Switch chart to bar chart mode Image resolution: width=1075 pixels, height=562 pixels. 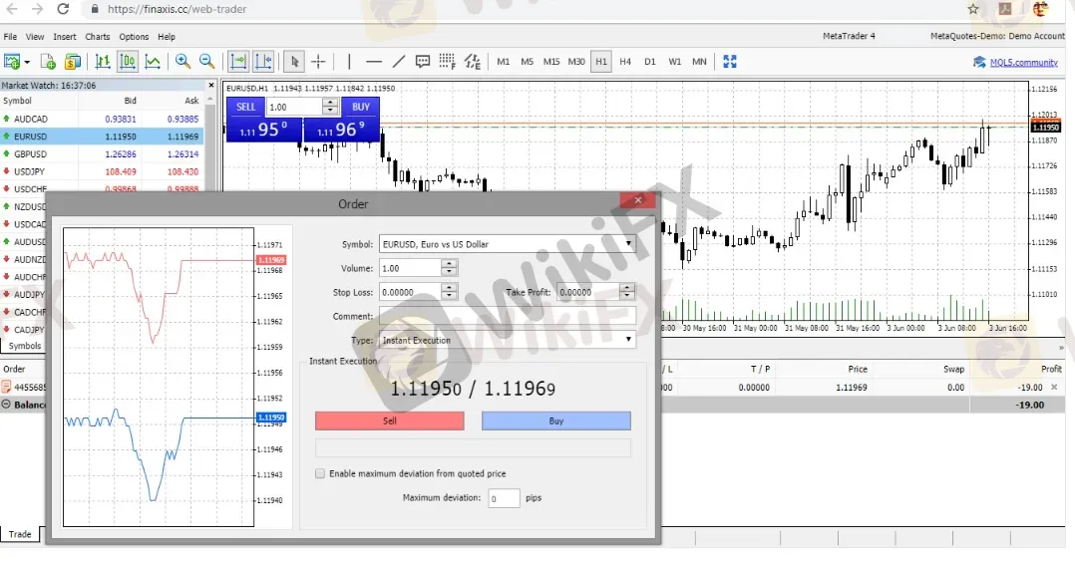point(102,62)
